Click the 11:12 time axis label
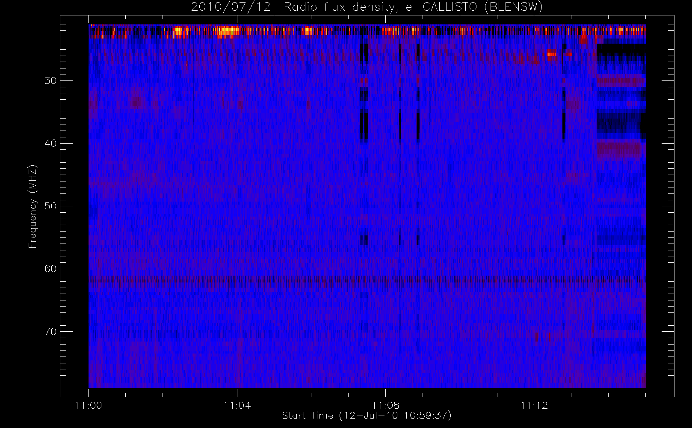The height and width of the screenshot is (428, 692). (x=534, y=405)
